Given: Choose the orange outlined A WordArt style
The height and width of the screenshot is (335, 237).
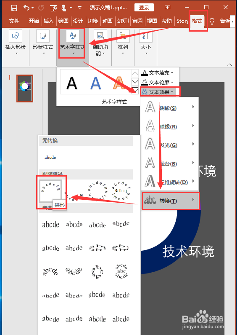Looking at the screenshot, I should (119, 83).
